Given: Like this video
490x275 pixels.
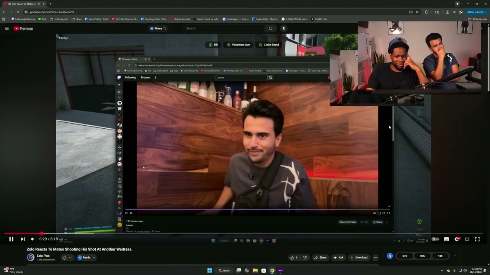Looking at the screenshot, I should (x=294, y=257).
